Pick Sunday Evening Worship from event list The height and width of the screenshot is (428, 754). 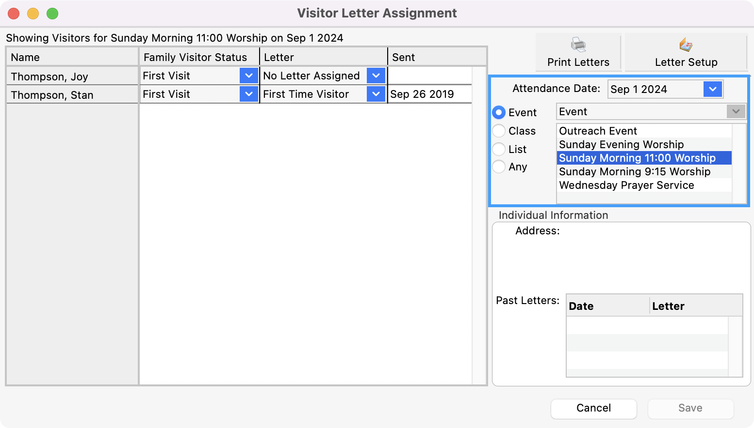pos(621,145)
